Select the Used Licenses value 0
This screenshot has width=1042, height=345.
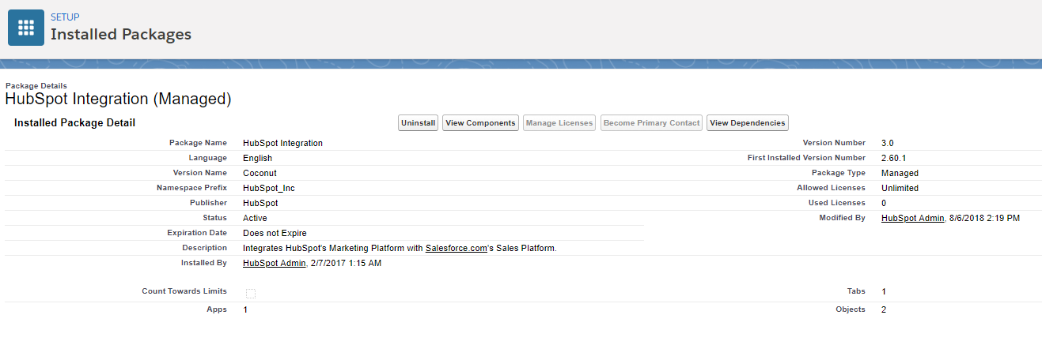click(884, 203)
